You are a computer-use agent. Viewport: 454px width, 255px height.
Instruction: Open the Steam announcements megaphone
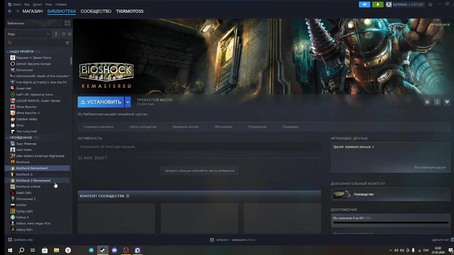(364, 4)
